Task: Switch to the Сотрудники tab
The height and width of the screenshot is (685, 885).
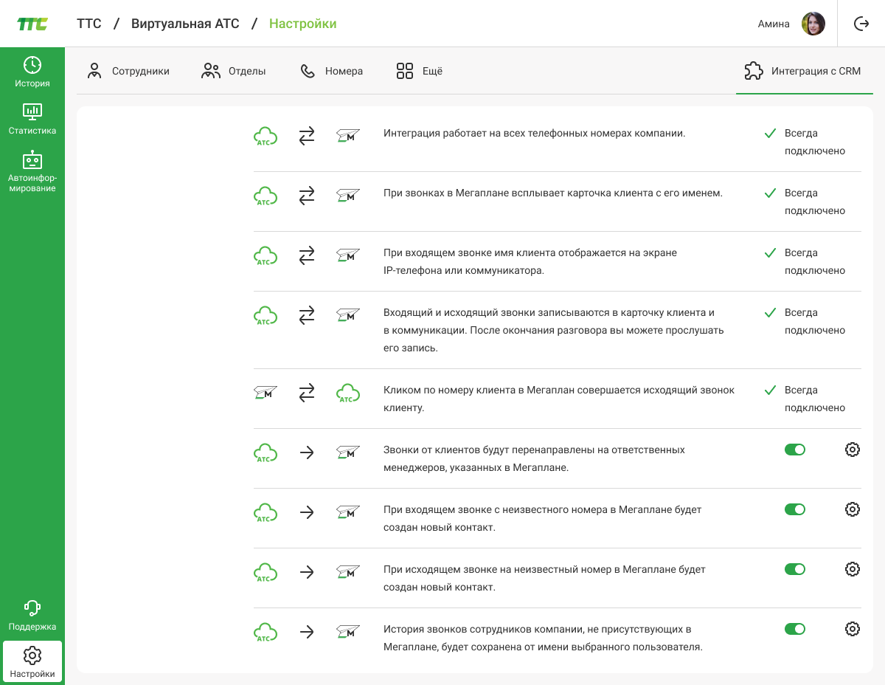Action: [x=128, y=71]
